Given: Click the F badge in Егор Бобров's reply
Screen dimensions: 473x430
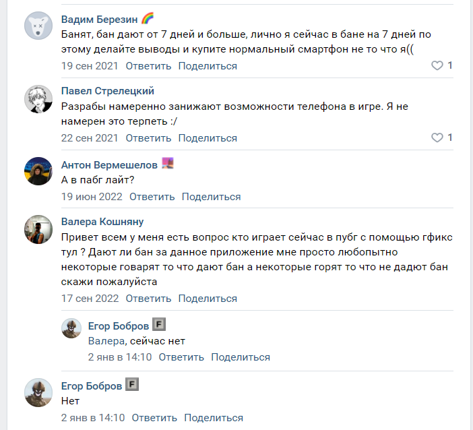Looking at the screenshot, I should pyautogui.click(x=159, y=325).
